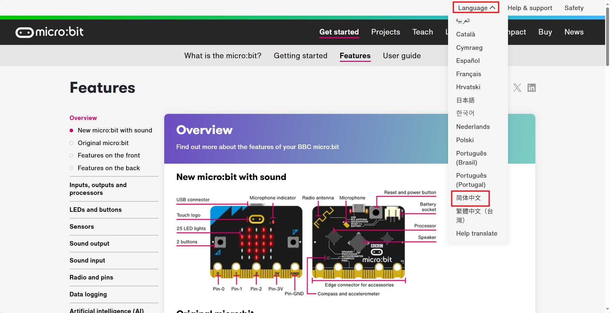Open the Teach nav item
Screen dimensions: 610x313
click(423, 32)
